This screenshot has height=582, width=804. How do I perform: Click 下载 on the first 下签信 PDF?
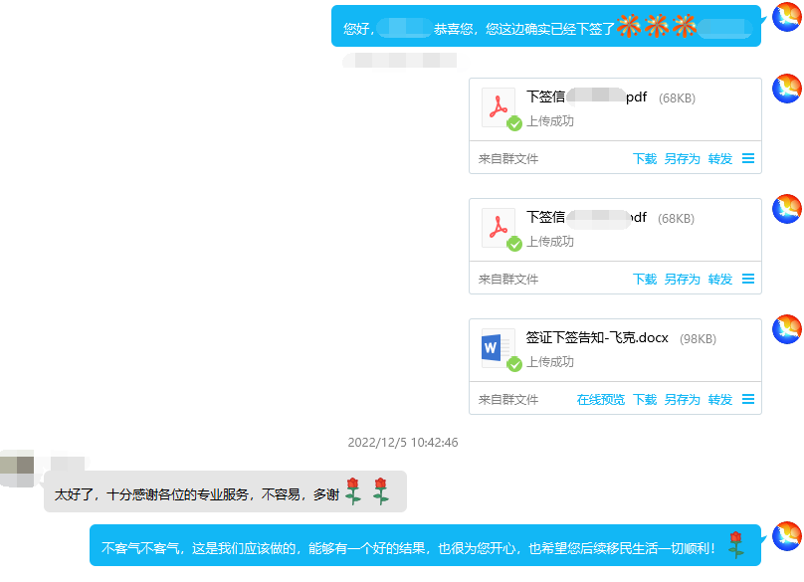click(x=645, y=159)
